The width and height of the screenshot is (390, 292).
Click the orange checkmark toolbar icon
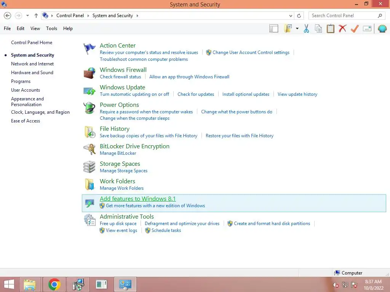click(355, 29)
